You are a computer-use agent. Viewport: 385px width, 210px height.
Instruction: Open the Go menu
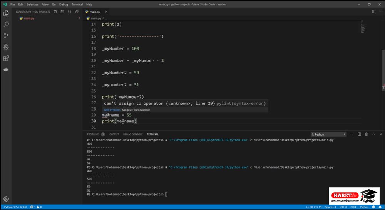tap(54, 4)
